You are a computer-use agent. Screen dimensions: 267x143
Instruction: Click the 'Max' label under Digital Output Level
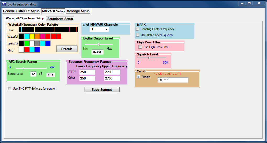[109, 49]
